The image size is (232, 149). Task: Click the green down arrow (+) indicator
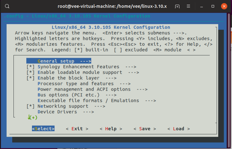pyautogui.click(x=32, y=117)
